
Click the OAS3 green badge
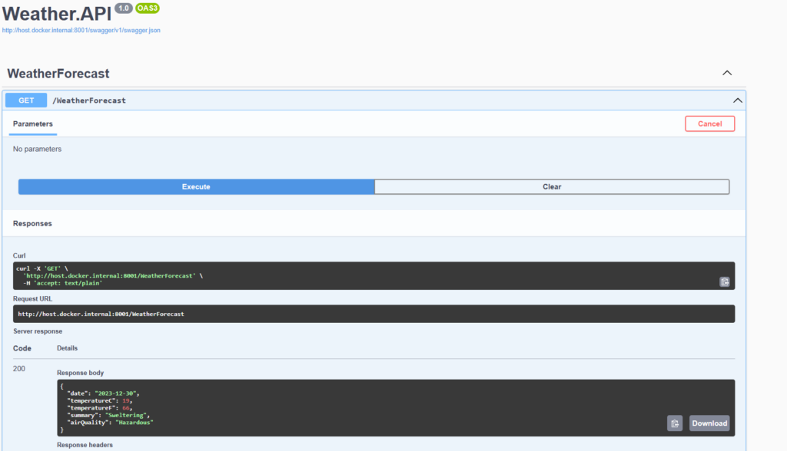coord(147,8)
